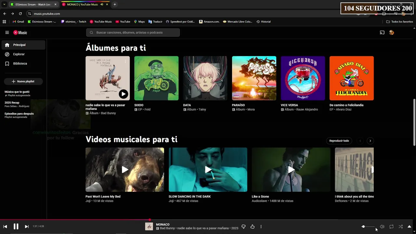416x234 pixels.
Task: Dislike the MONACO song
Action: coord(243,227)
